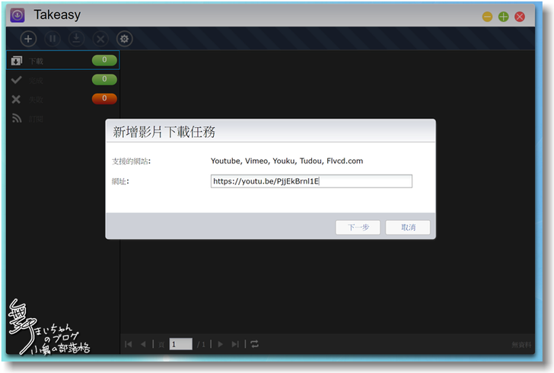The image size is (554, 373).
Task: Click the Youtube, Vimeo, Youku supported sites text
Action: tap(287, 161)
